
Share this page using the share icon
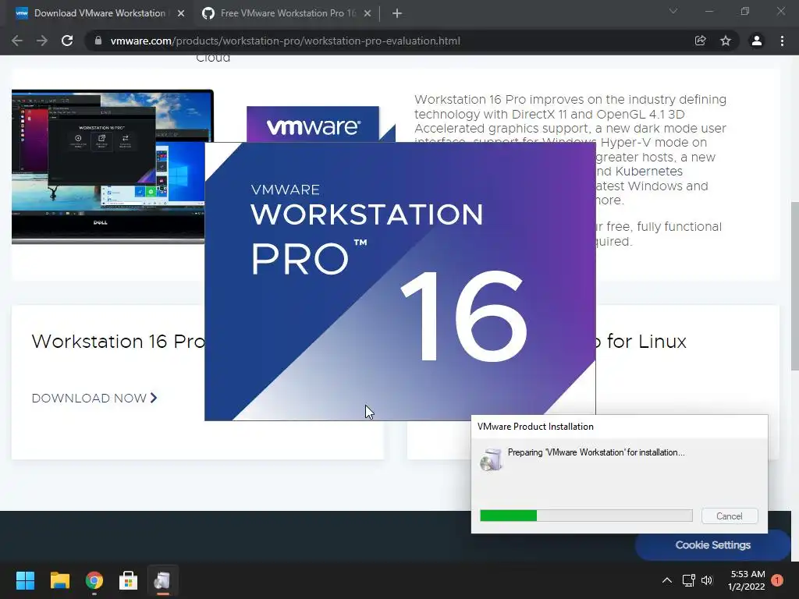coord(700,41)
